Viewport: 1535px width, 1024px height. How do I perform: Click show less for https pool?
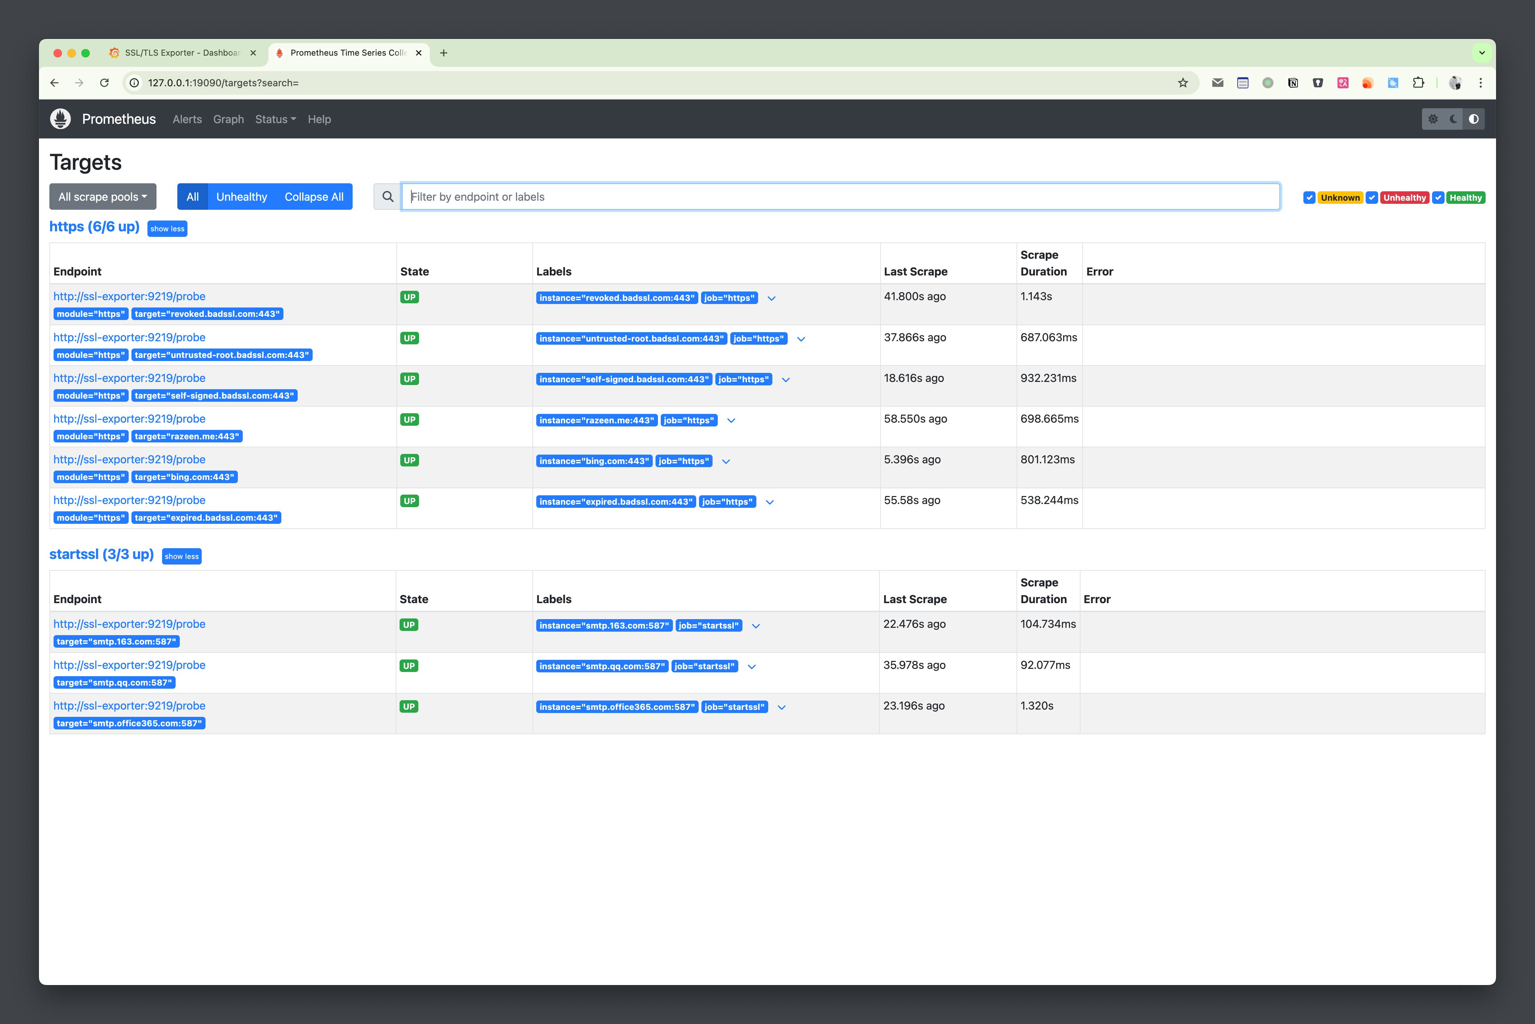click(167, 229)
